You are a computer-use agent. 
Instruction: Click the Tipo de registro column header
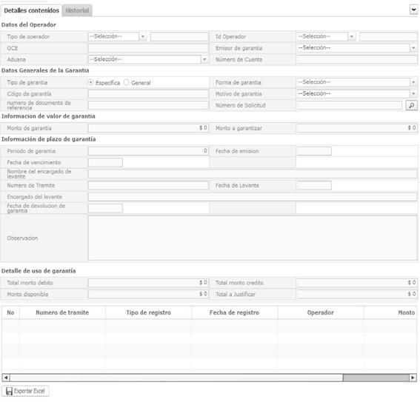(149, 312)
